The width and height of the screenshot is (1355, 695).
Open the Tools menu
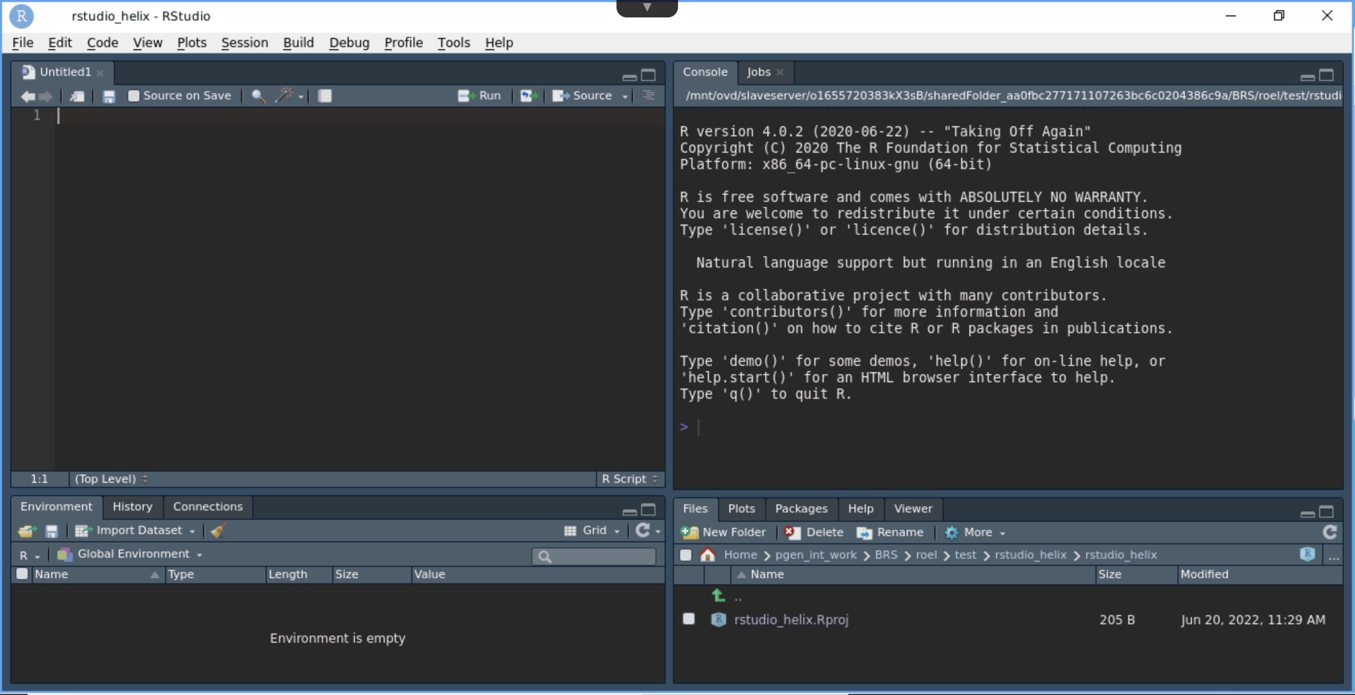454,43
